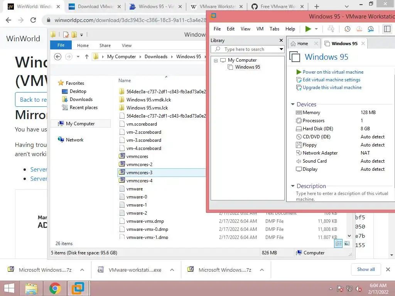Open the File tab in File Explorer ribbon

point(61,45)
